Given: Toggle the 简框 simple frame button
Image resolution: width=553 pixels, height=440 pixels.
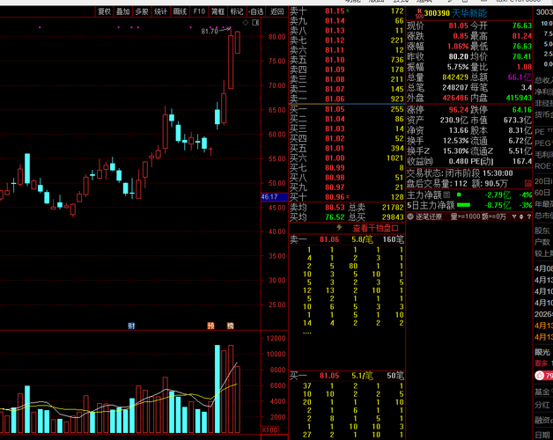Looking at the screenshot, I should coord(218,11).
